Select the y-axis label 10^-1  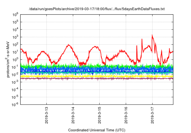pos(15,67)
